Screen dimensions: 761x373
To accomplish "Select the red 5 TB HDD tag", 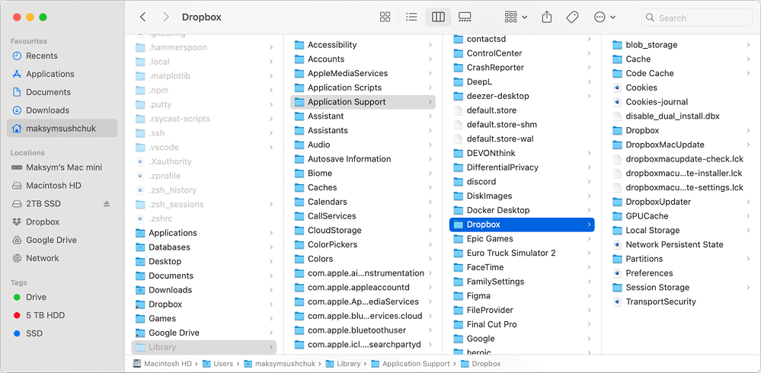I will click(62, 315).
